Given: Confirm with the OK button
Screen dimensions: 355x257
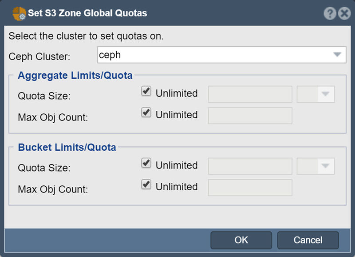Looking at the screenshot, I should click(x=241, y=240).
